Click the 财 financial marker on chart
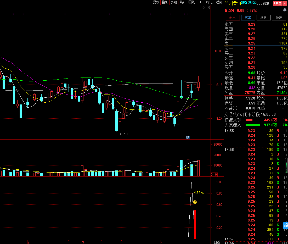 coord(188,137)
